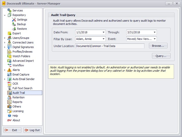
Task: Expand the Connected Users tree node
Action: (5, 42)
